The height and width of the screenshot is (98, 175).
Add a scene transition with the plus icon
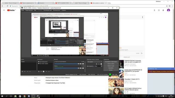(x=97, y=64)
